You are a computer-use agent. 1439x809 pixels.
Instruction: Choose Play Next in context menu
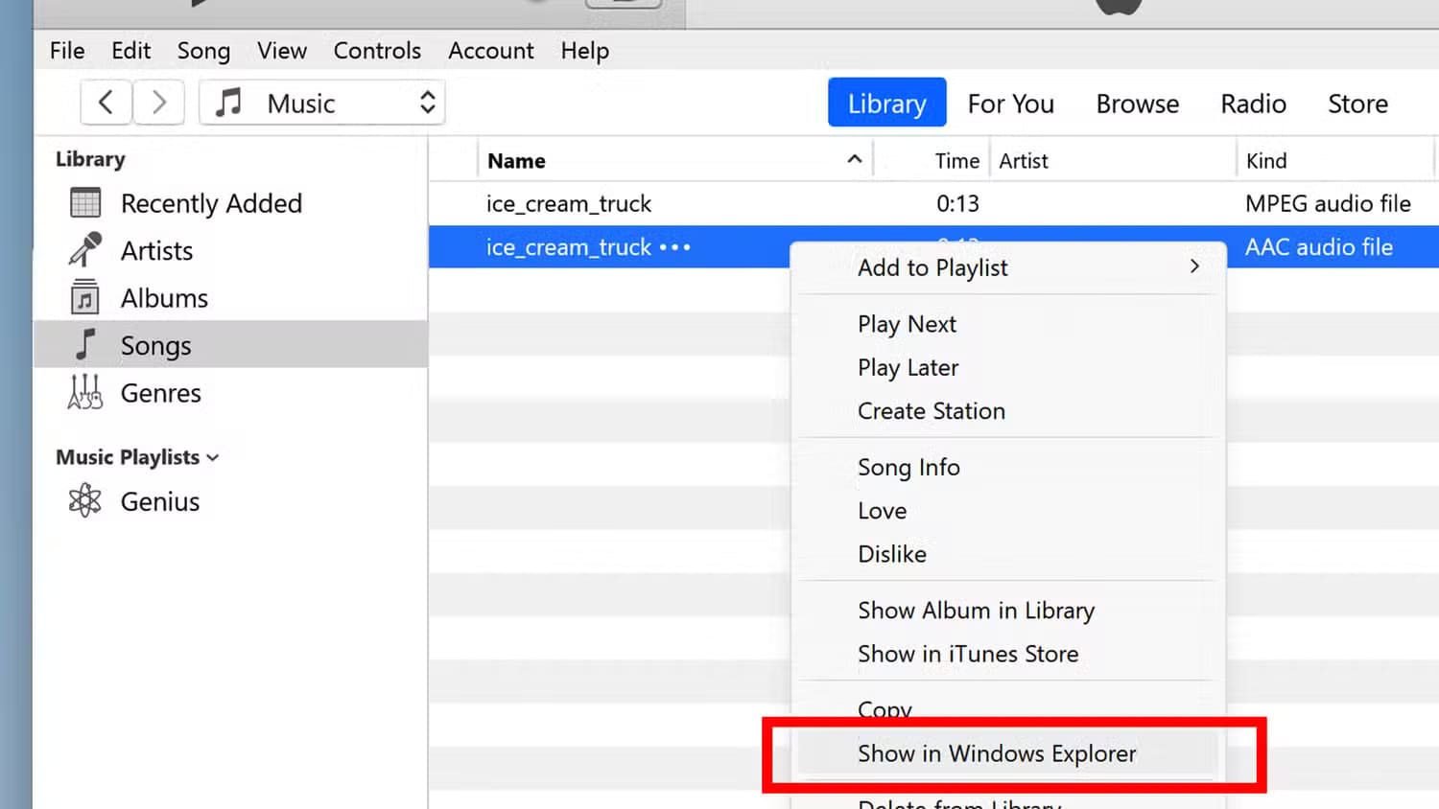click(1007, 324)
